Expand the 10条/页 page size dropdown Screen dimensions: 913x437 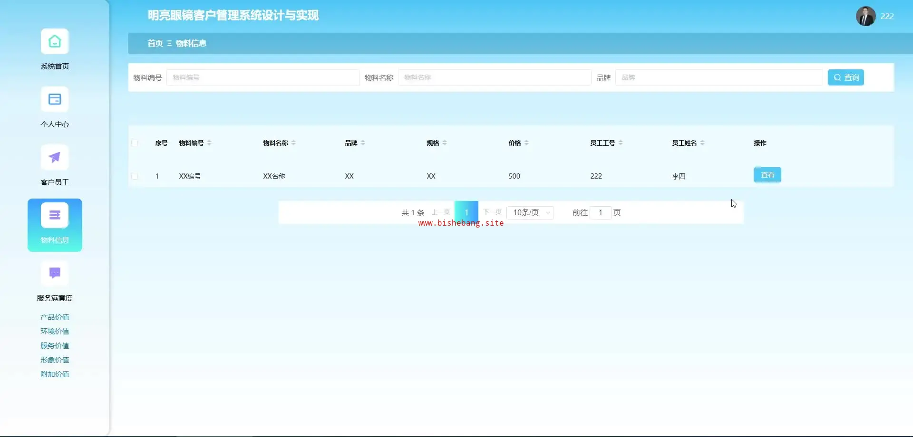pyautogui.click(x=530, y=213)
